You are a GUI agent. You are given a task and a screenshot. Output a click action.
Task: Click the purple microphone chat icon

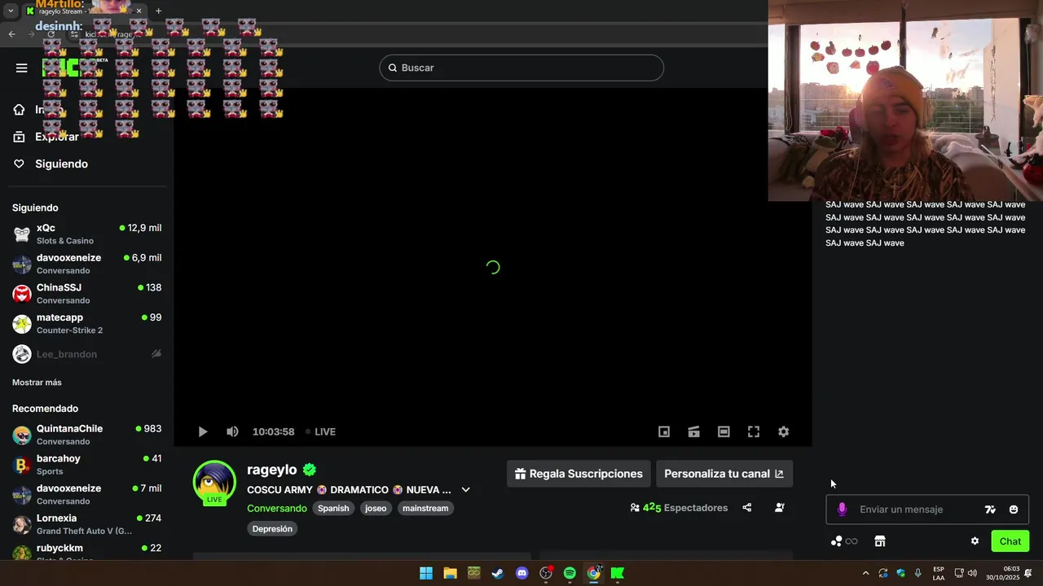coord(842,509)
